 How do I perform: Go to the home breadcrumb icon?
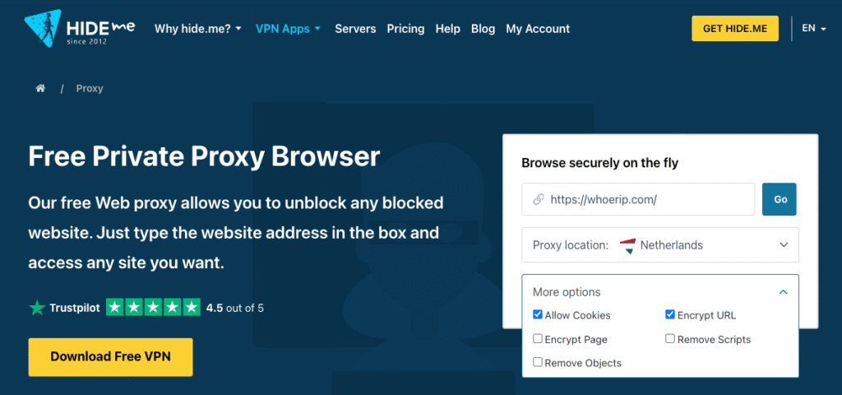tap(40, 89)
